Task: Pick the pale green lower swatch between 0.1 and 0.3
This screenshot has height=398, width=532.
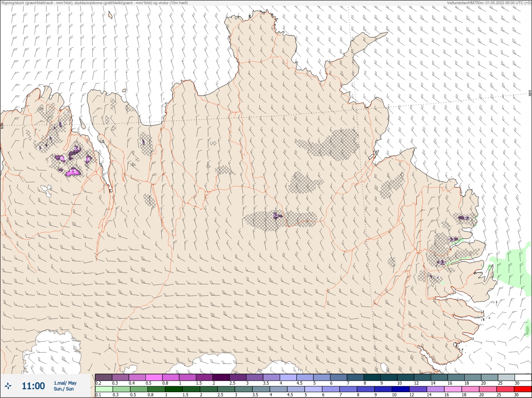Action: coord(103,389)
